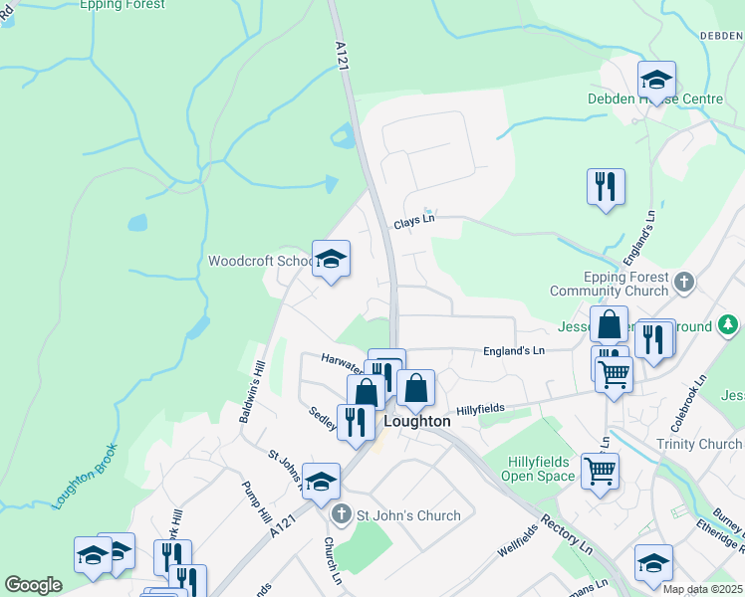
Task: Click the Woodcroft School graduation cap marker
Action: coord(331,262)
